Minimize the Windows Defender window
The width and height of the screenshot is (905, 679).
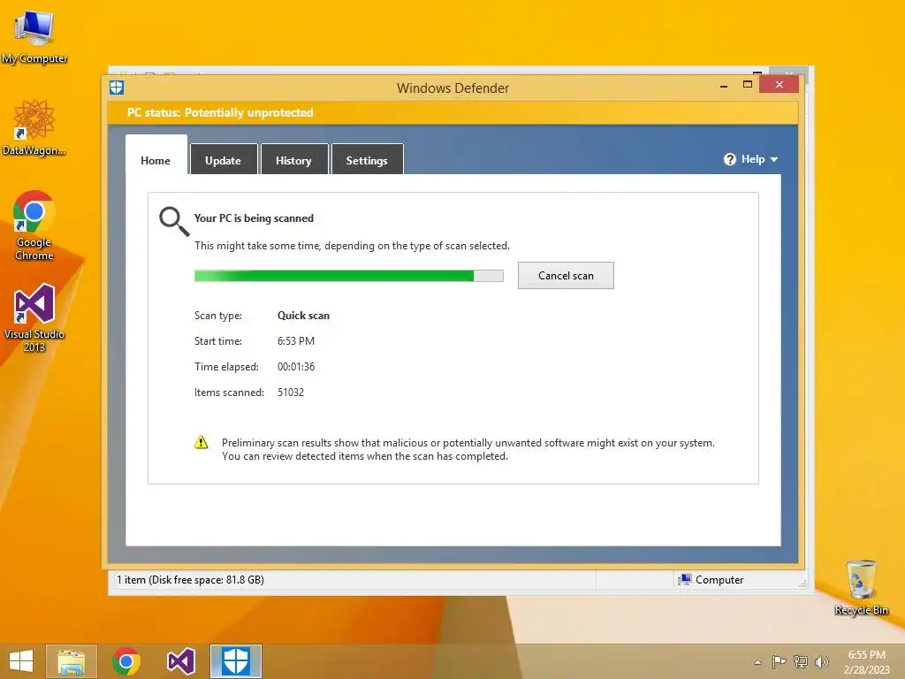pos(724,86)
